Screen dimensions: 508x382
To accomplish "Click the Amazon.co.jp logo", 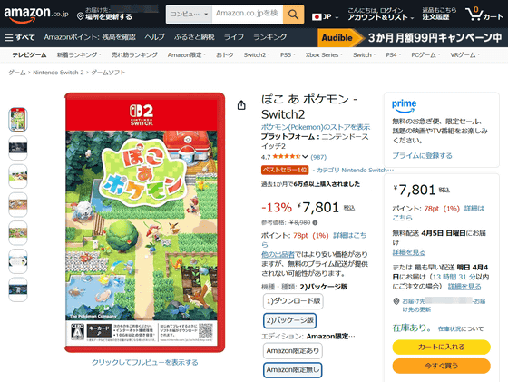I will (x=36, y=15).
